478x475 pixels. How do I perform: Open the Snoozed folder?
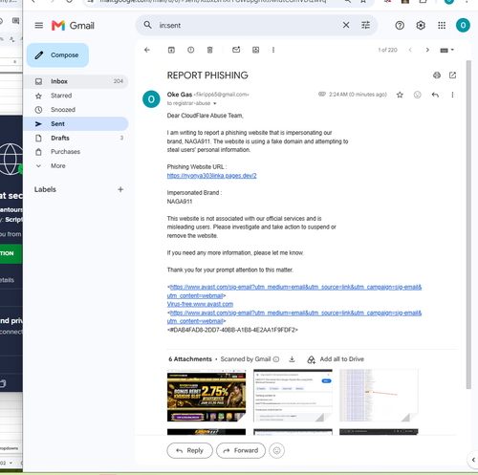(76, 110)
